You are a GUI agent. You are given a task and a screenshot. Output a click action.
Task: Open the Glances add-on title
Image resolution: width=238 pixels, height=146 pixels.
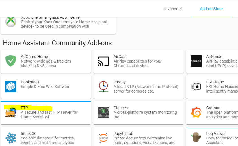120,108
